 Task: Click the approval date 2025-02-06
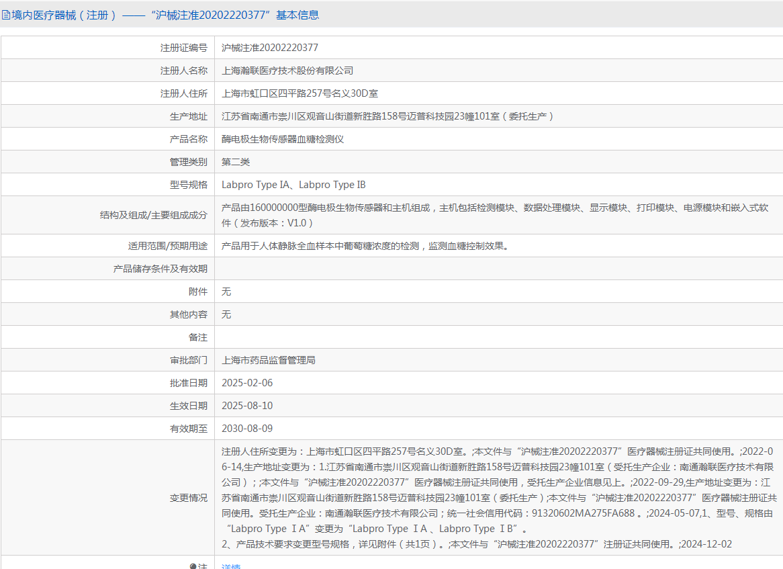[x=247, y=383]
